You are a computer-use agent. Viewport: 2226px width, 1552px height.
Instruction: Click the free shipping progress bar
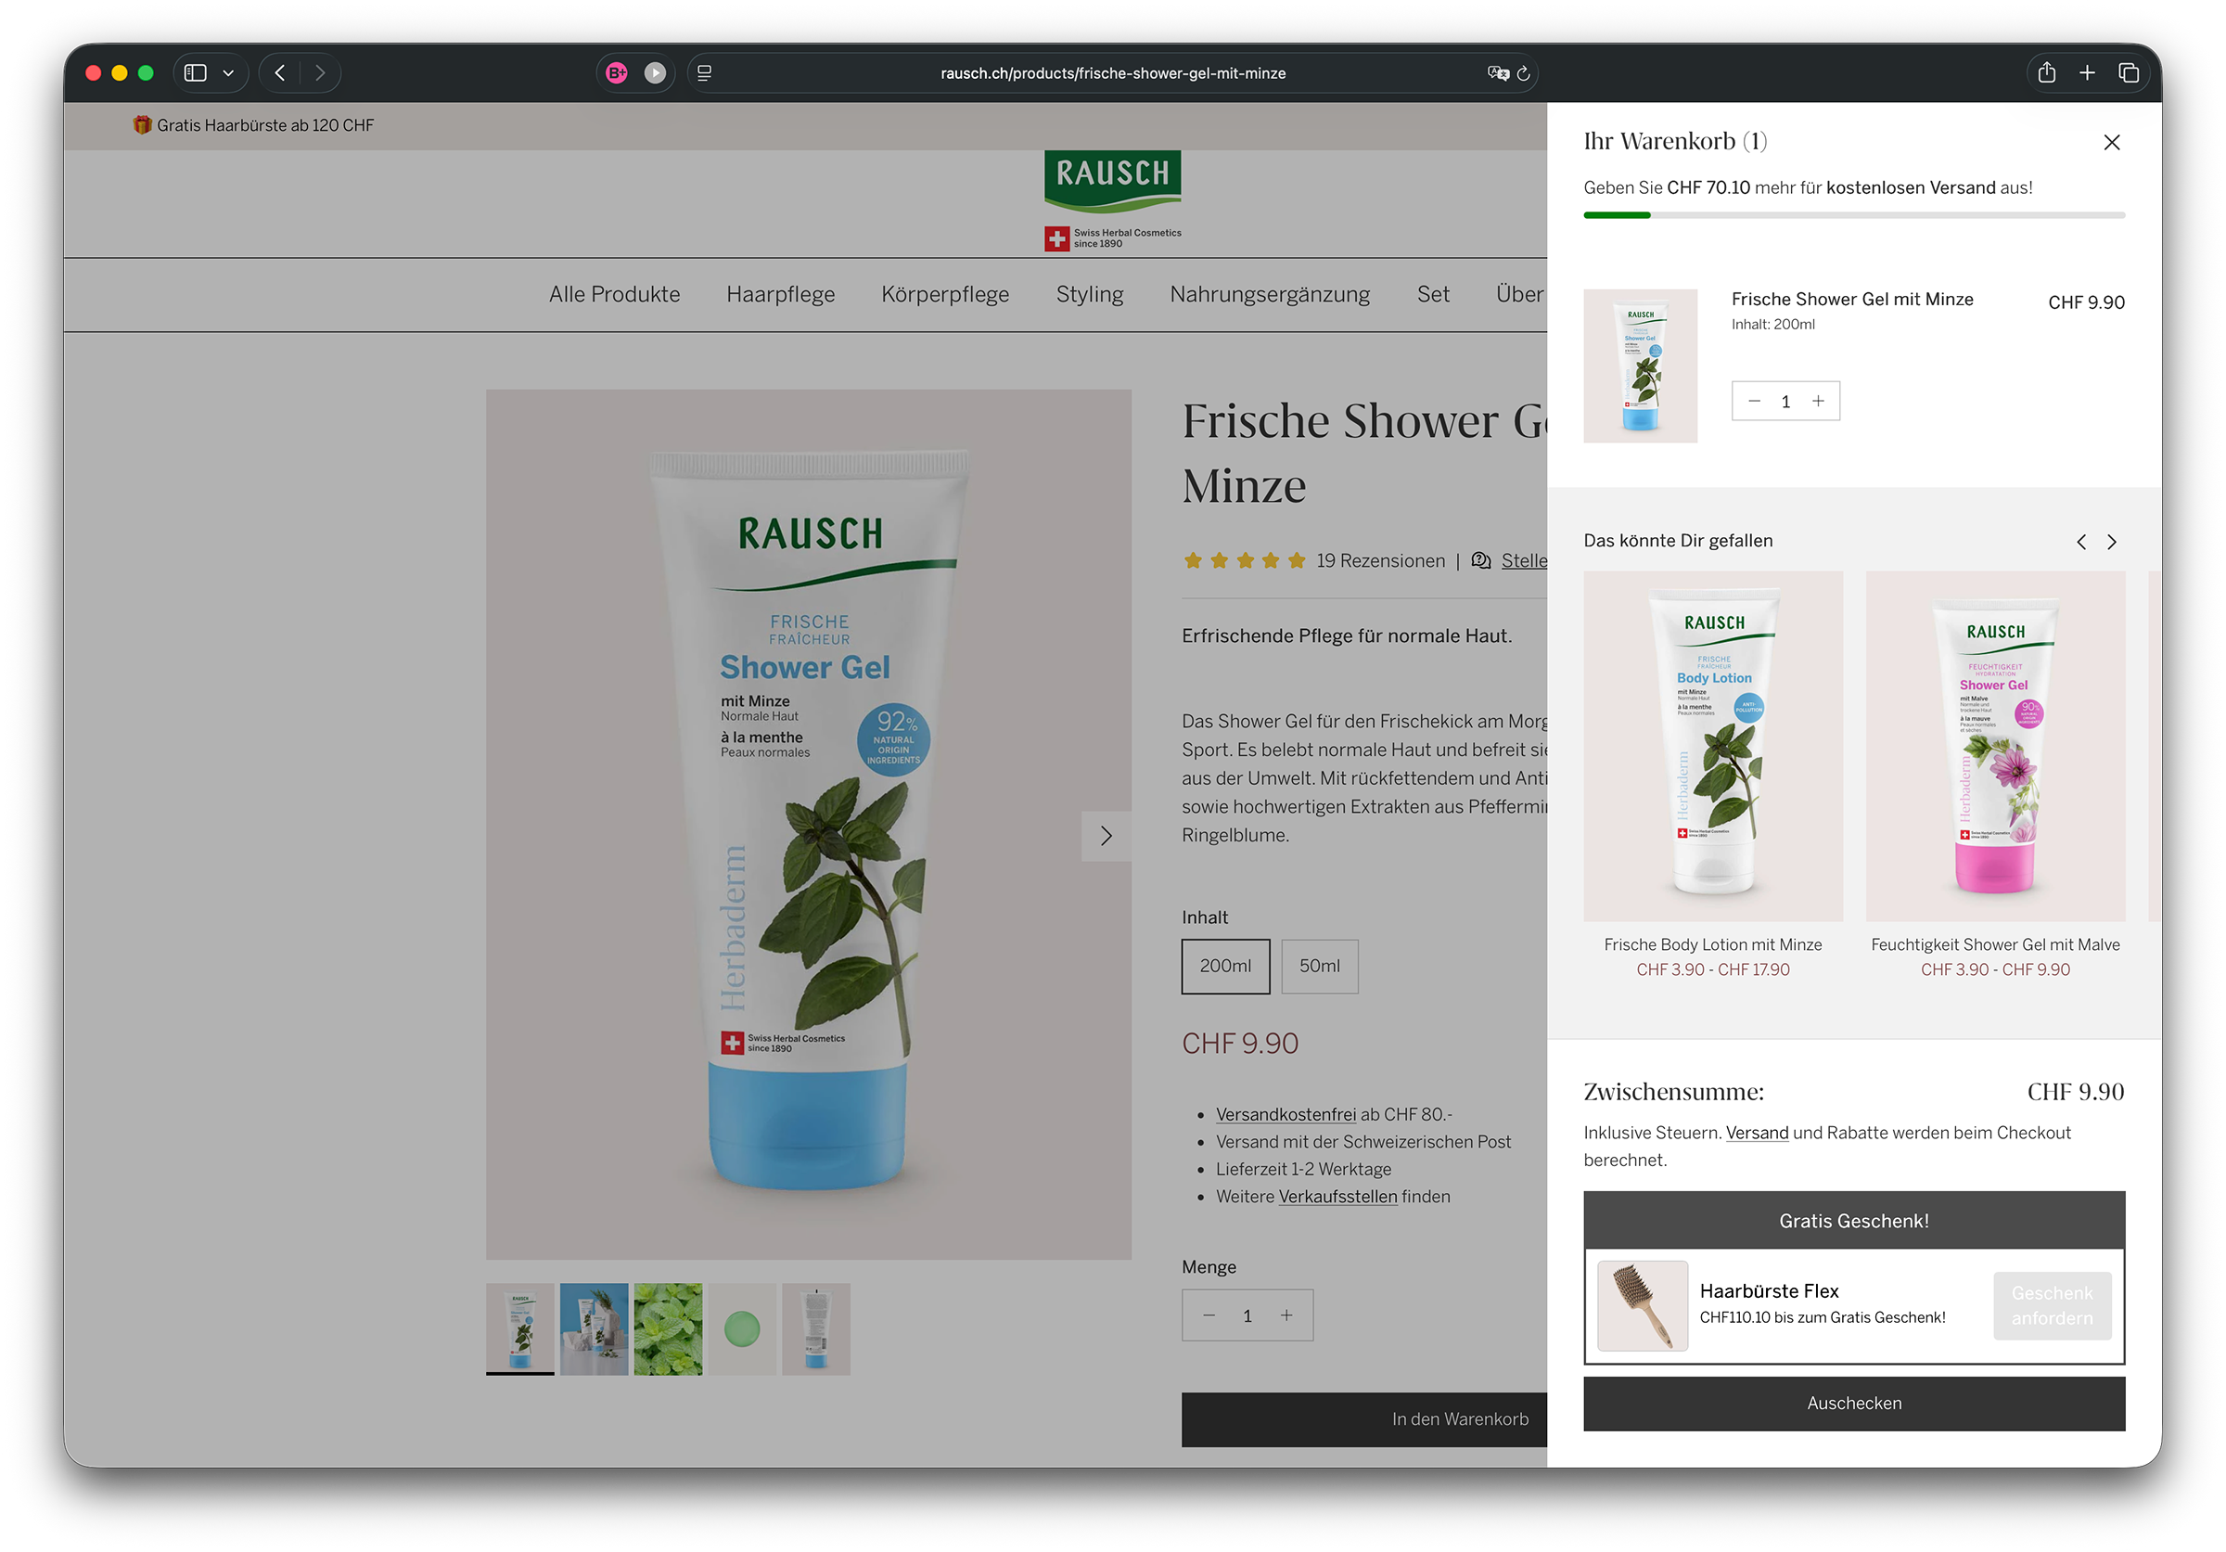pos(1854,215)
